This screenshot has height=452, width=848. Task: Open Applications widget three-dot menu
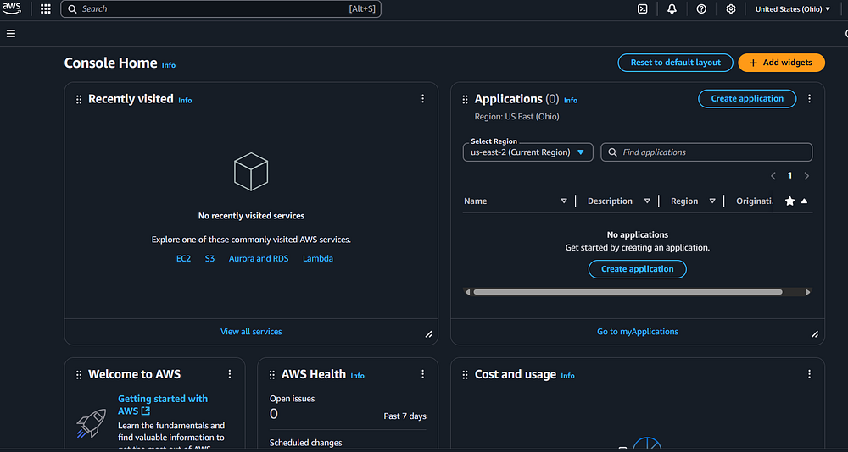[809, 99]
